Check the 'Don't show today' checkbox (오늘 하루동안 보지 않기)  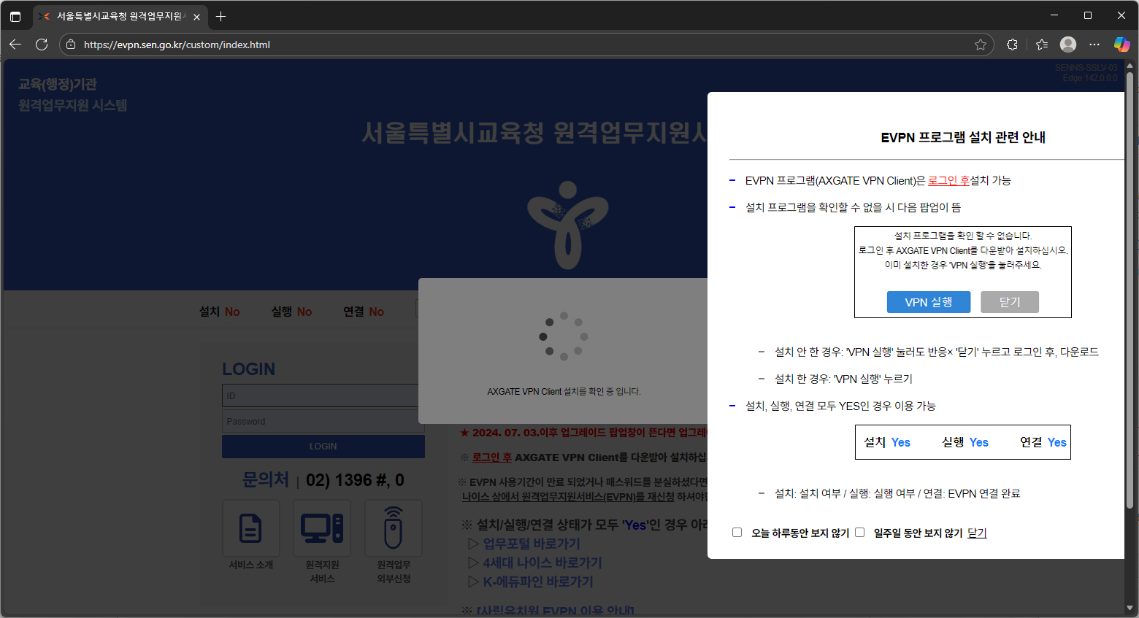pos(737,533)
